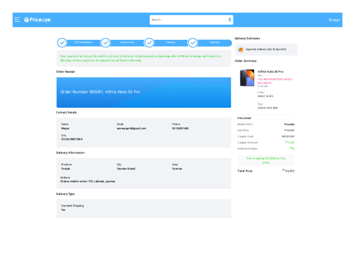This screenshot has width=355, height=275.
Task: Click the coupon code value RMON1000
Action: [x=288, y=137]
